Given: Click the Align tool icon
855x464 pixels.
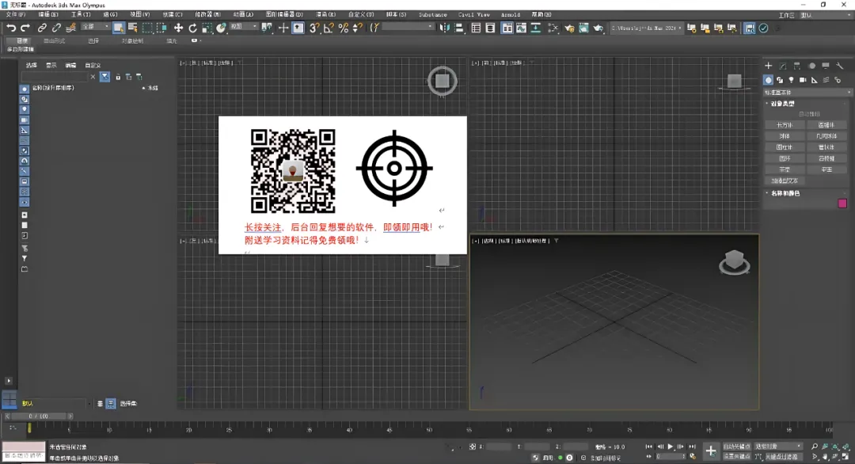Looking at the screenshot, I should coord(459,28).
